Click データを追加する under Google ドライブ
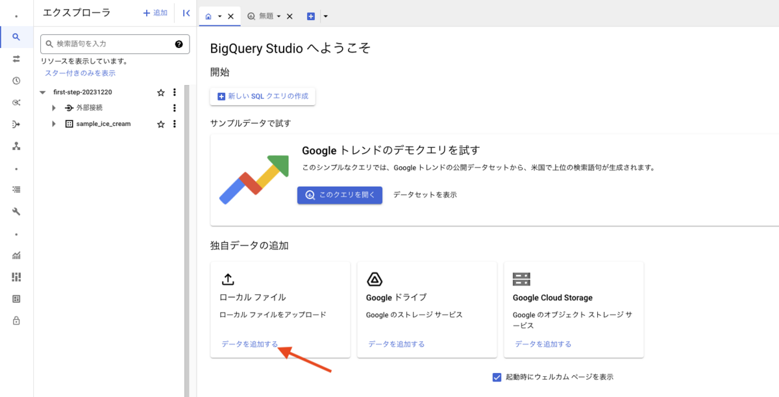Image resolution: width=779 pixels, height=397 pixels. coord(397,344)
